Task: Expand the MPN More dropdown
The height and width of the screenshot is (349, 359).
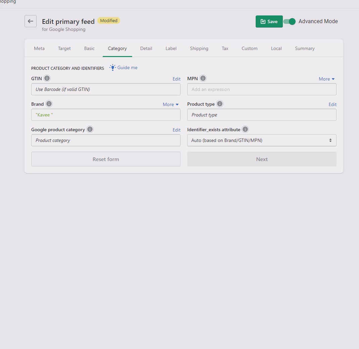Action: click(x=326, y=79)
